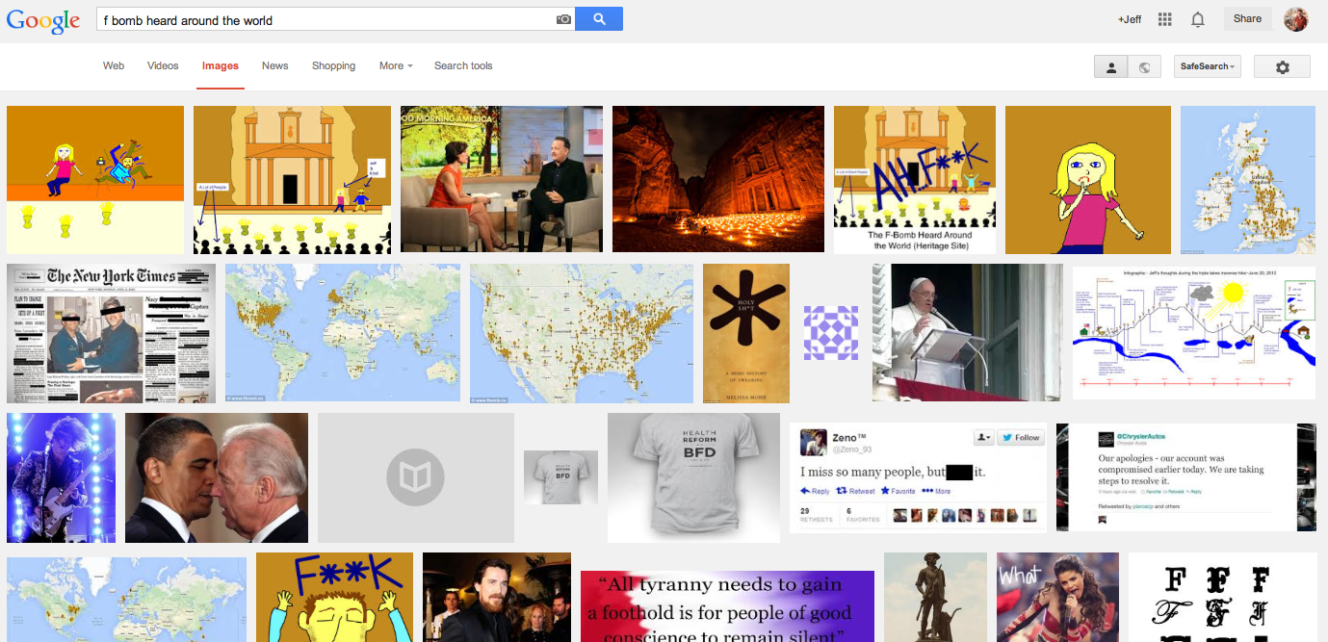Image resolution: width=1328 pixels, height=642 pixels.
Task: Click the camera search-by-image icon
Action: click(x=563, y=19)
